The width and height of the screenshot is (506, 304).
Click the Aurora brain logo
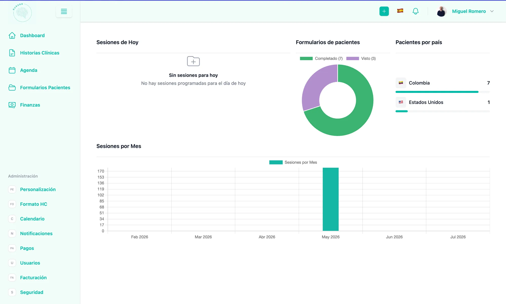(x=22, y=12)
